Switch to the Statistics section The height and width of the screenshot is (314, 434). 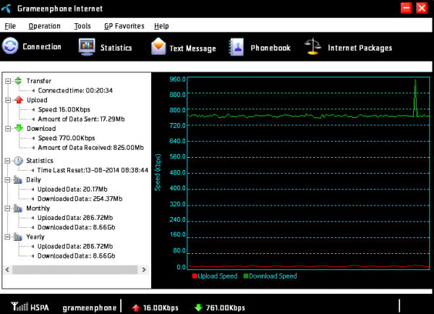pos(116,48)
